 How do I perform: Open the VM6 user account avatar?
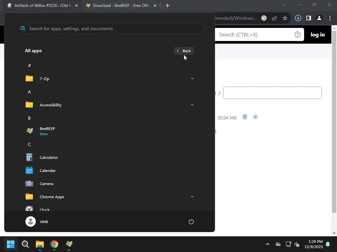[31, 221]
